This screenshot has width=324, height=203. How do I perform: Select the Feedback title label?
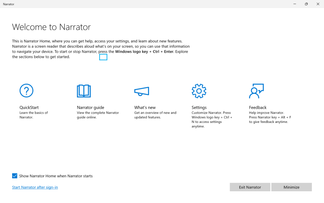pyautogui.click(x=258, y=108)
